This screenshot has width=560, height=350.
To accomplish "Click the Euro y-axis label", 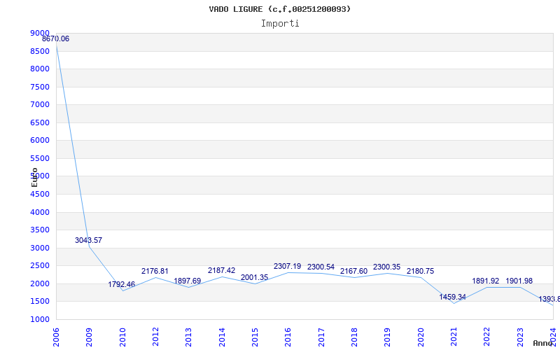I will [x=34, y=178].
